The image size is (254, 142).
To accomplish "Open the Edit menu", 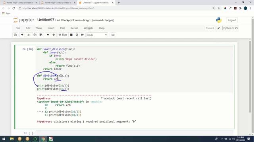I will [28, 28].
